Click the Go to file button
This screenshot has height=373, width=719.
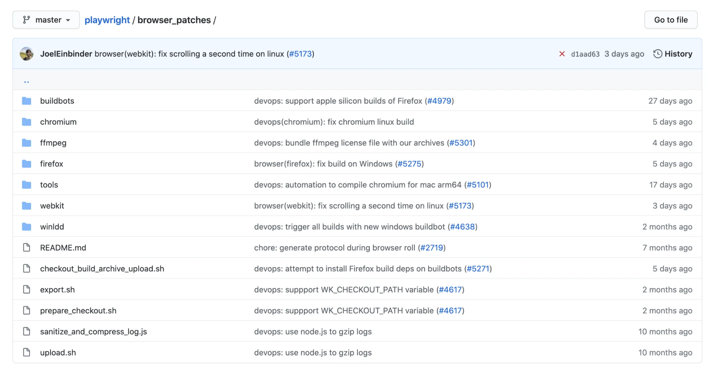tap(671, 20)
